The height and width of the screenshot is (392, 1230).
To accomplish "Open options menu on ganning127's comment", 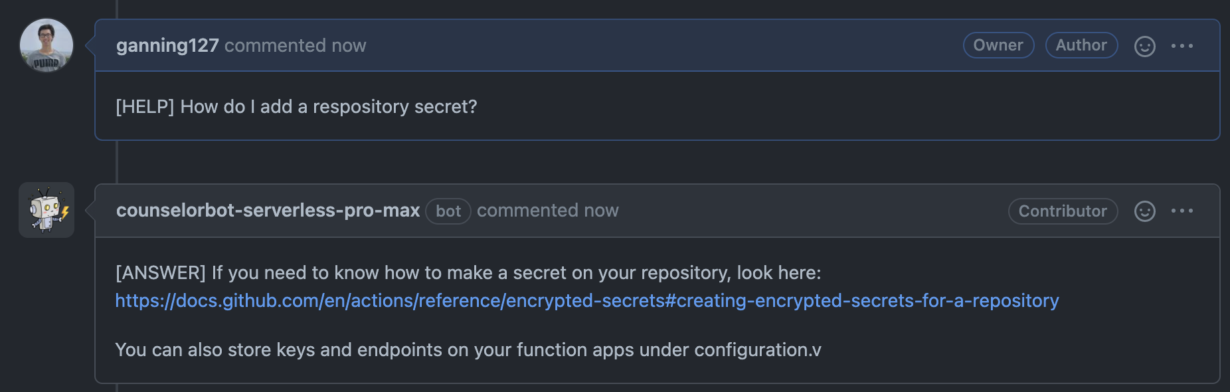I will 1182,46.
